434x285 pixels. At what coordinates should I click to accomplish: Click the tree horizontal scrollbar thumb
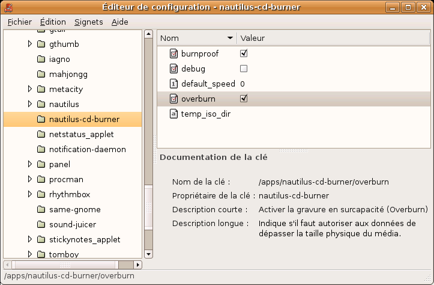65,265
